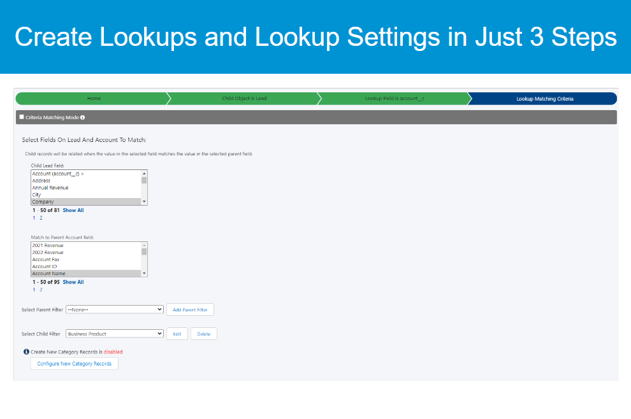
Task: Click the scrollbar thumb in Parent Account list
Action: click(x=144, y=252)
